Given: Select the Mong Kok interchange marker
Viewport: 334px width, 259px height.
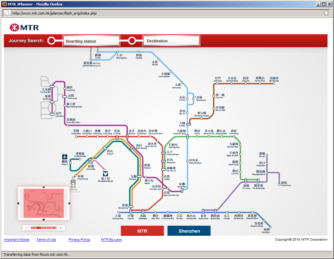Looking at the screenshot, I should [163, 161].
